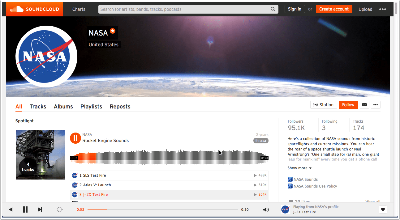Skip to next track in player bar
The width and height of the screenshot is (400, 220).
tap(40, 209)
